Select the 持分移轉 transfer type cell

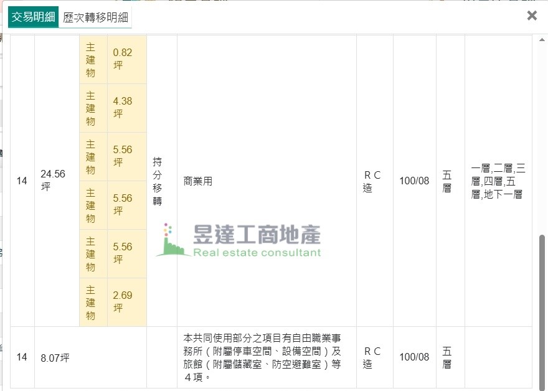click(158, 181)
